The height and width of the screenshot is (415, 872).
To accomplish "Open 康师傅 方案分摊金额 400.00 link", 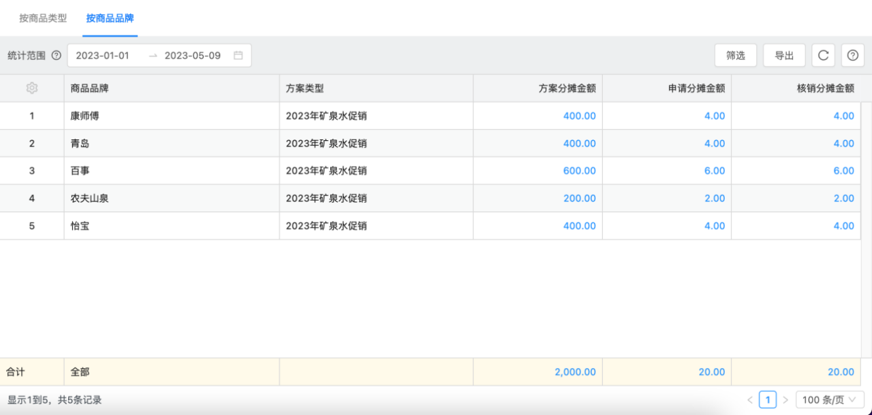I will (x=580, y=116).
